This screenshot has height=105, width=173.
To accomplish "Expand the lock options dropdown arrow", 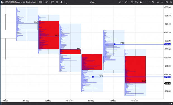I will point(144,2).
